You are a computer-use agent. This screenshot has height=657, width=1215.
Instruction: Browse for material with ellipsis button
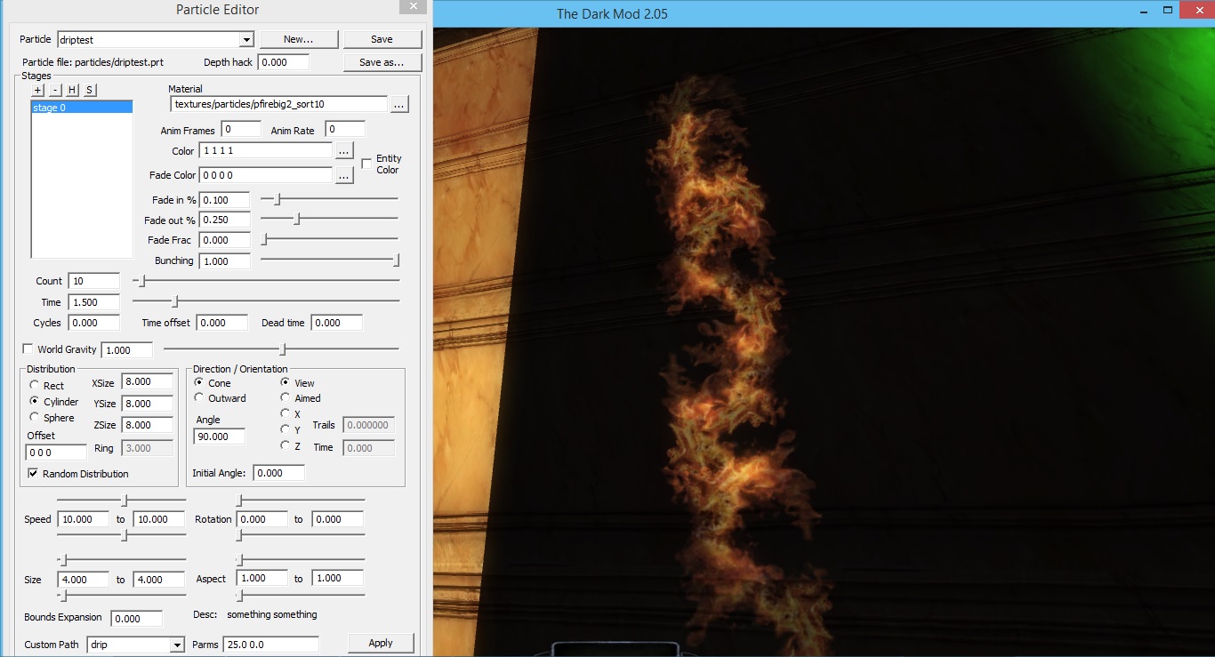[399, 105]
